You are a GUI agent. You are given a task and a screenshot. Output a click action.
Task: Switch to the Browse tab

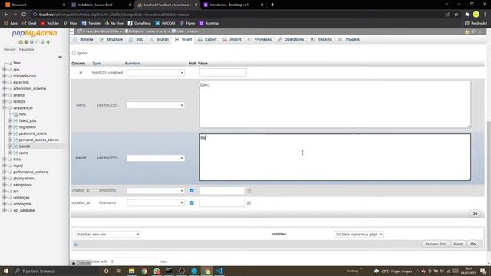pos(84,39)
